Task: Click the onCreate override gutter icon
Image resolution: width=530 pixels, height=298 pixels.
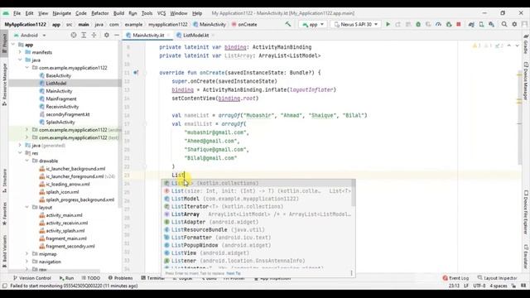Action: pyautogui.click(x=136, y=73)
